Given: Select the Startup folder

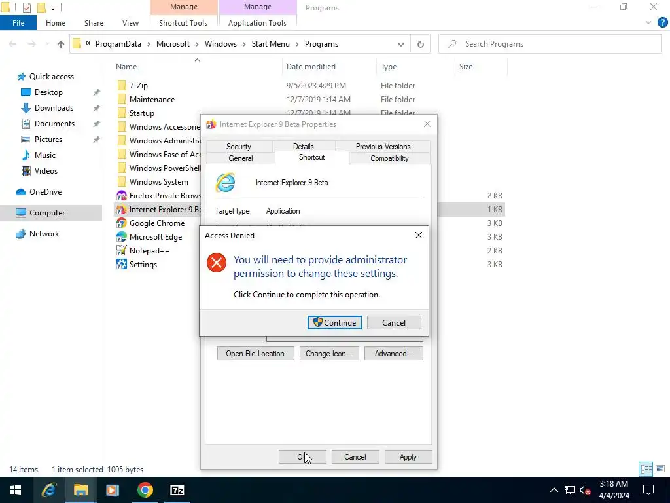Looking at the screenshot, I should coord(141,113).
